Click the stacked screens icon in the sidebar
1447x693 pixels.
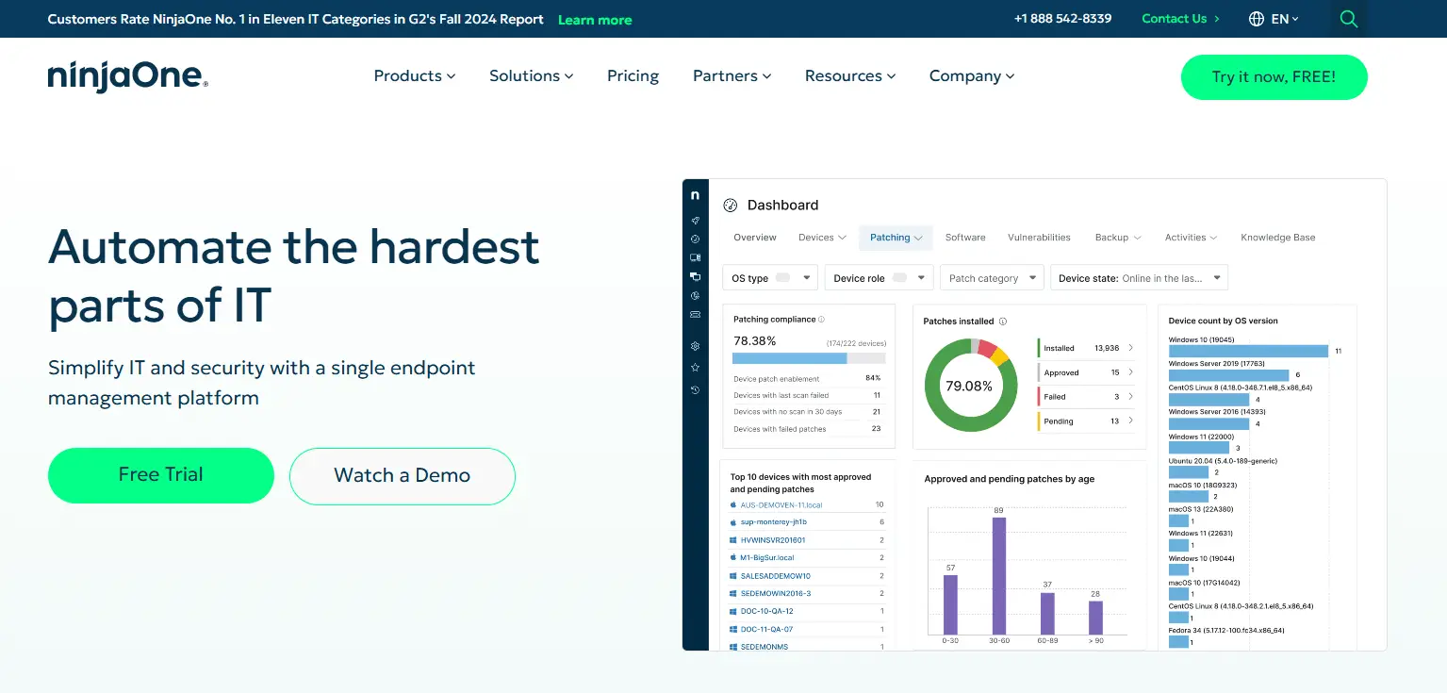(x=695, y=276)
